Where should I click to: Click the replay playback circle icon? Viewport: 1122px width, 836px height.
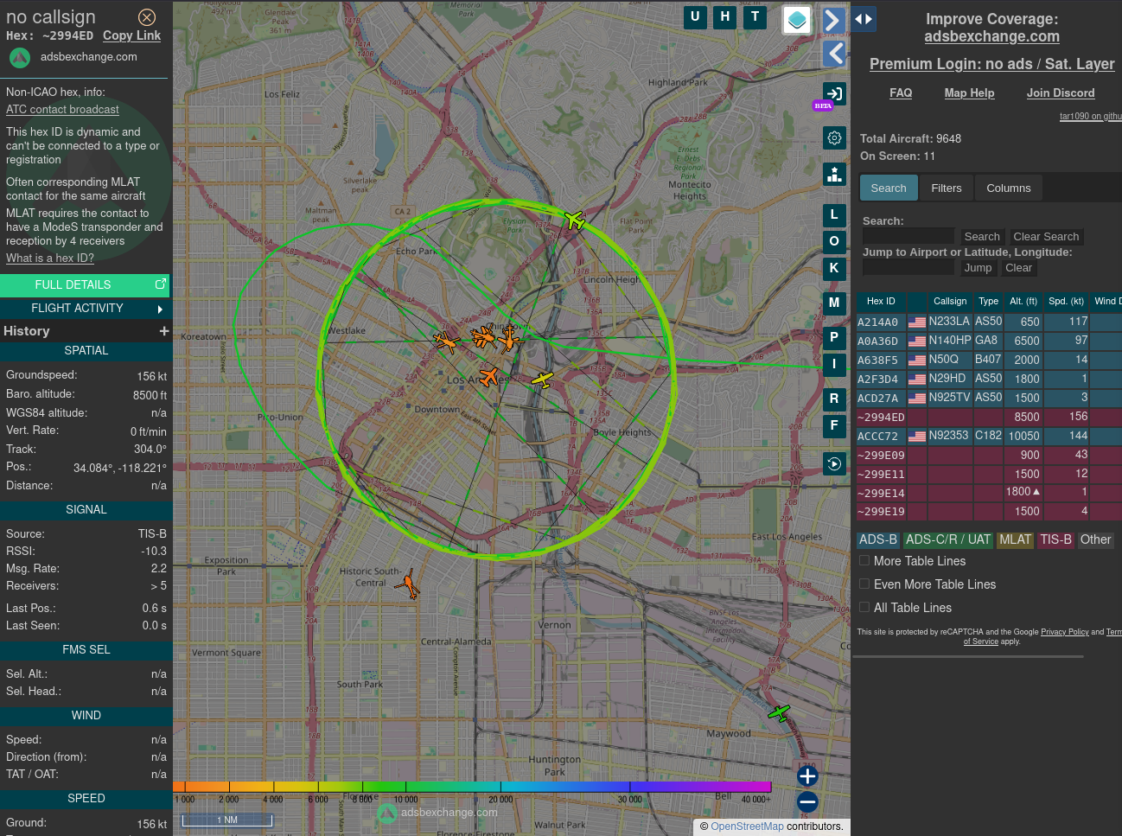click(834, 464)
